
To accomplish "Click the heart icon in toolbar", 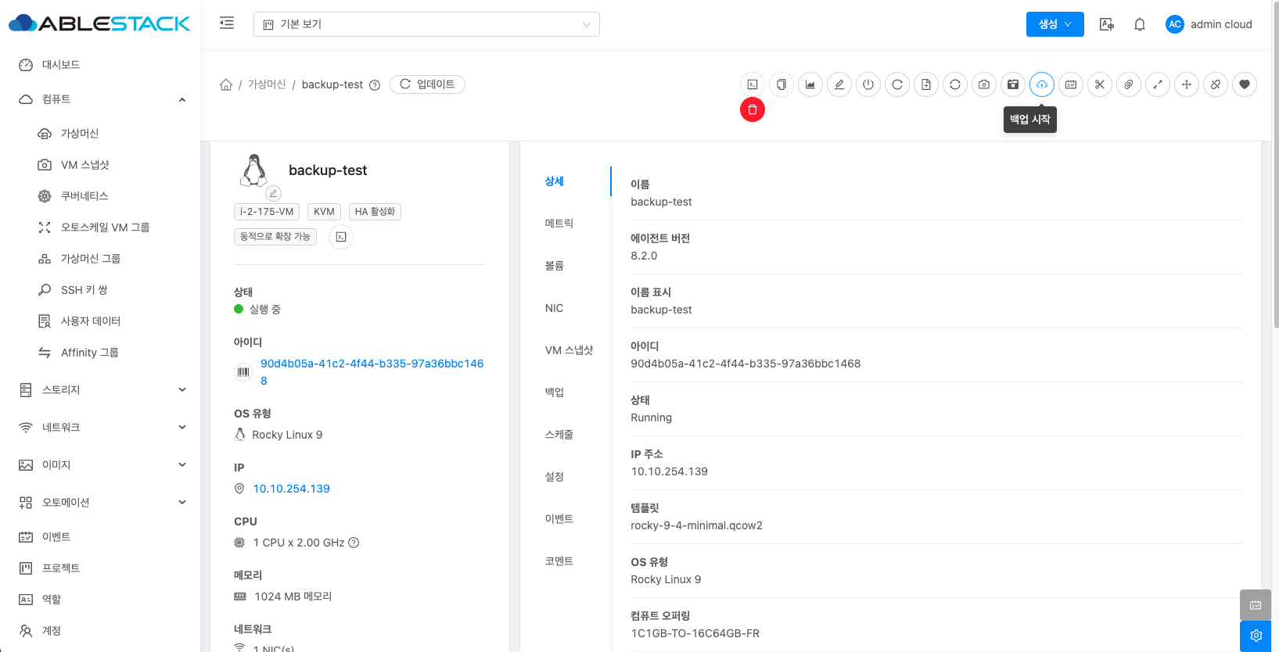I will tap(1244, 84).
